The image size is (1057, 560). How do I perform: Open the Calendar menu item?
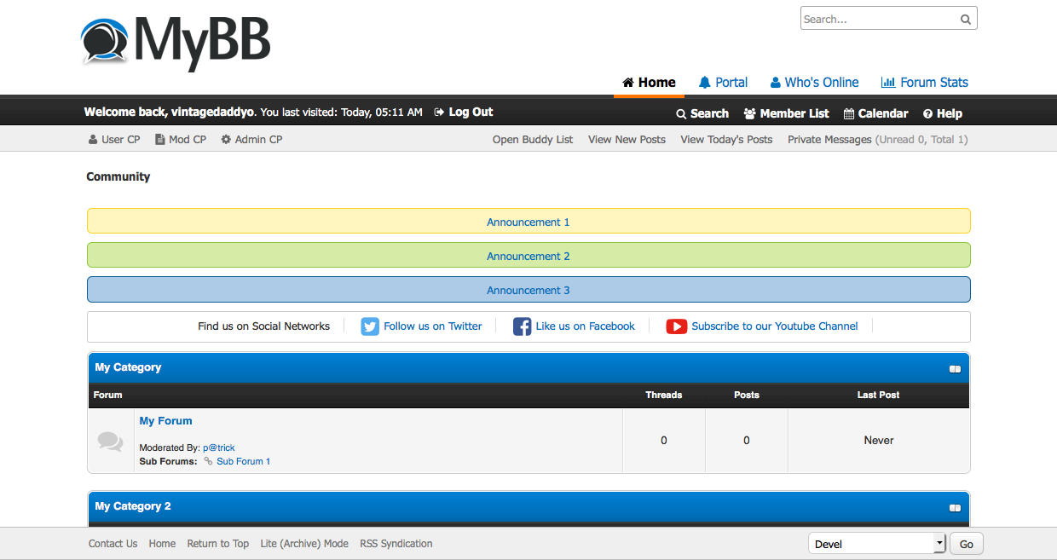[x=875, y=113]
